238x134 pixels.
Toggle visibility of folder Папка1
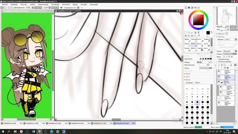point(219,82)
